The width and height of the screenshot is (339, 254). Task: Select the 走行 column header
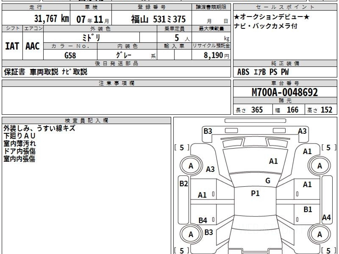36,7
